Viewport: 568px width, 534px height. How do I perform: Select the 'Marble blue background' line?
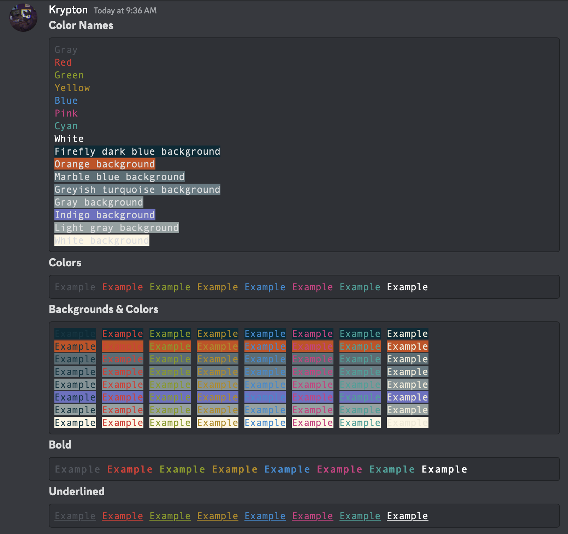pos(120,177)
